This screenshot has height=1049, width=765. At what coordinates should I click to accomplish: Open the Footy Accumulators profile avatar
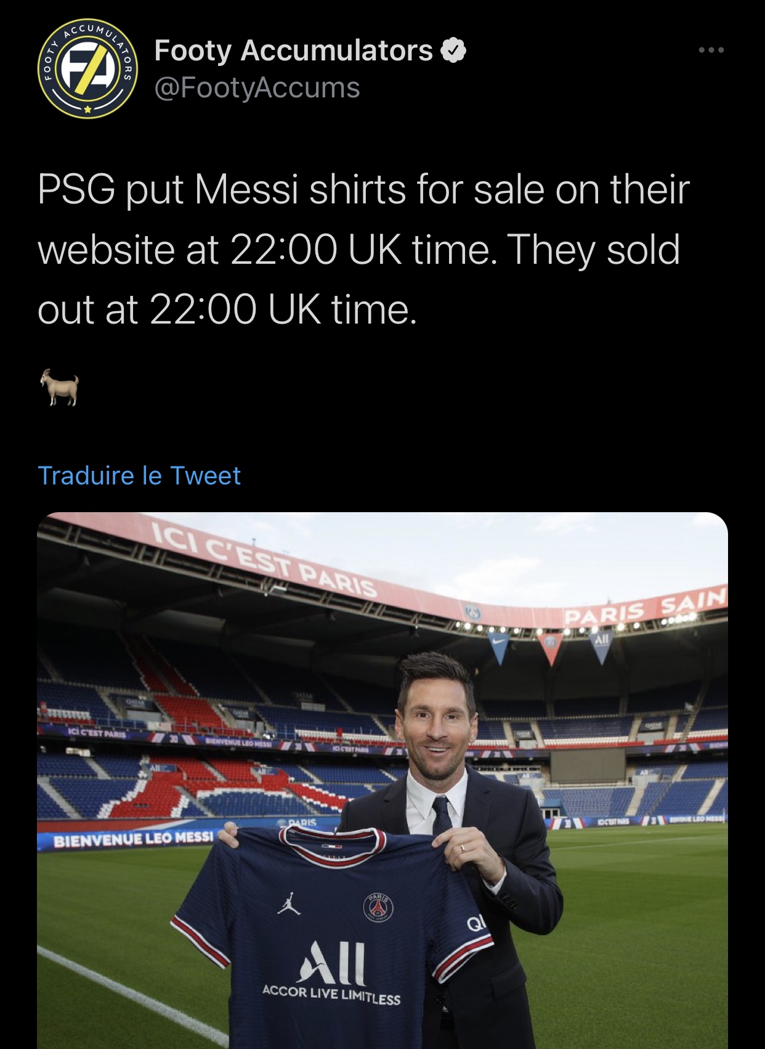[x=87, y=68]
